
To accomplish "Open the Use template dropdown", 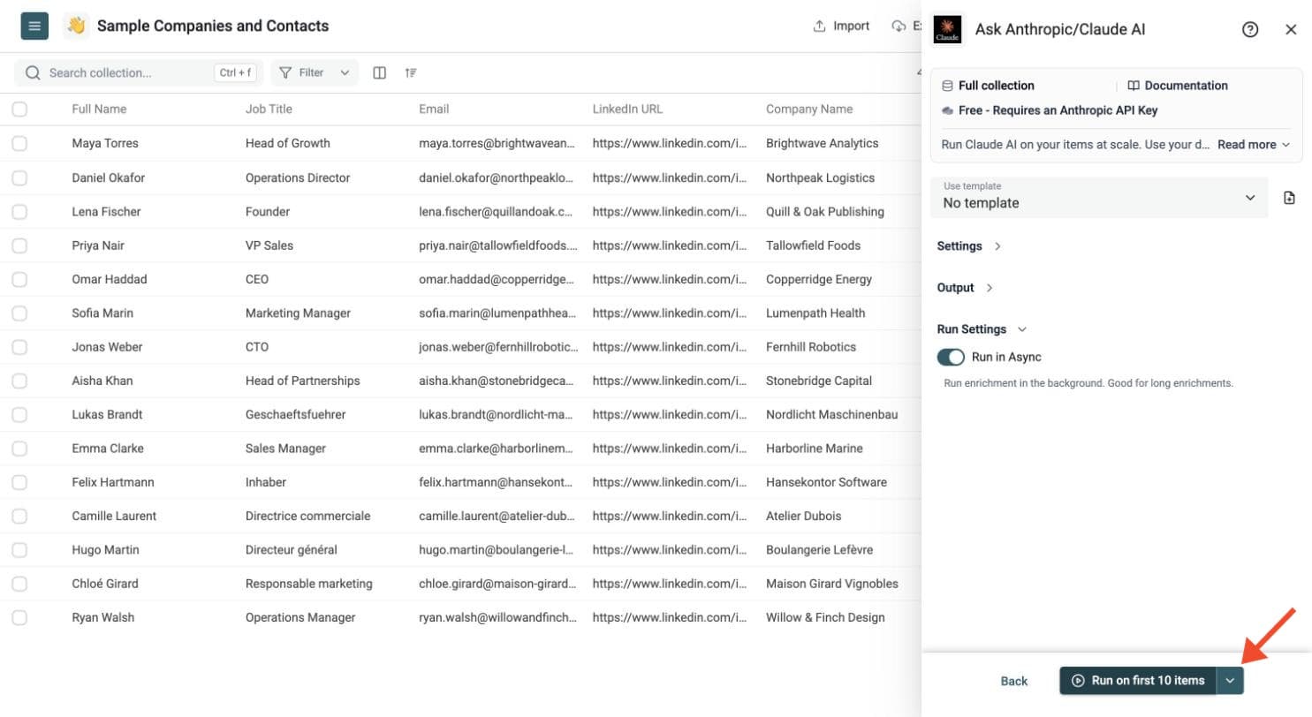I will pos(1099,198).
